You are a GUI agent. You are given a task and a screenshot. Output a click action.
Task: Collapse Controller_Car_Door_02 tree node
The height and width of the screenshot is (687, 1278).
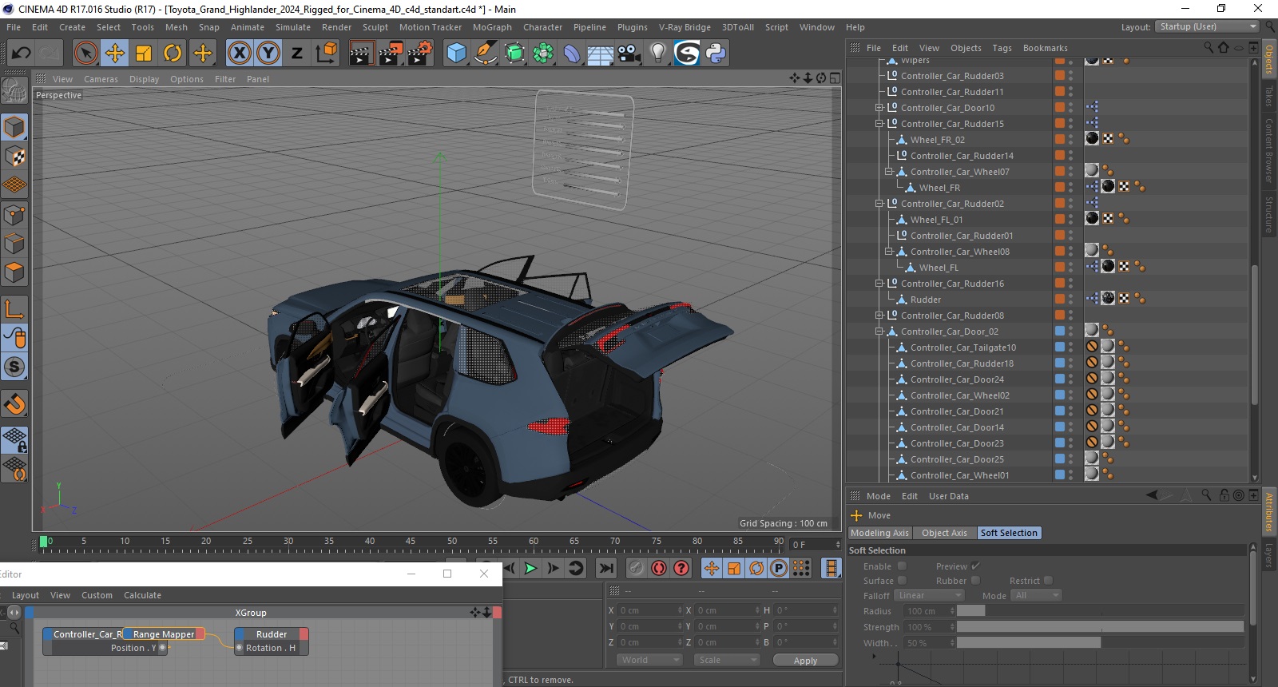pos(879,332)
